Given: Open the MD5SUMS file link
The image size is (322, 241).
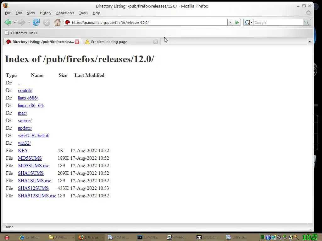Looking at the screenshot, I should (30, 158).
